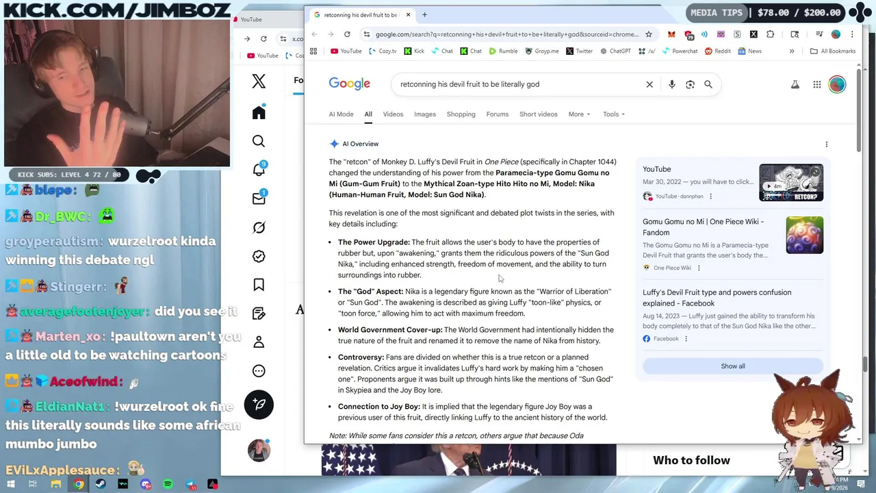Open a new Chrome tab

click(424, 14)
